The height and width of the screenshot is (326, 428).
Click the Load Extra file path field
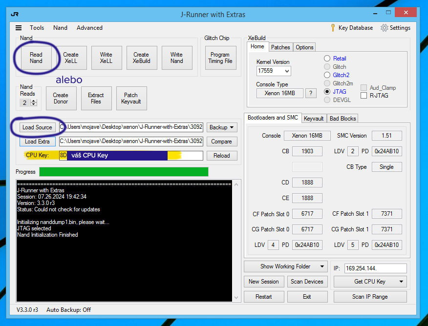[131, 141]
